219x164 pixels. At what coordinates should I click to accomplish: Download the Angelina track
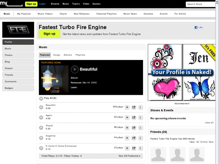tap(140, 138)
